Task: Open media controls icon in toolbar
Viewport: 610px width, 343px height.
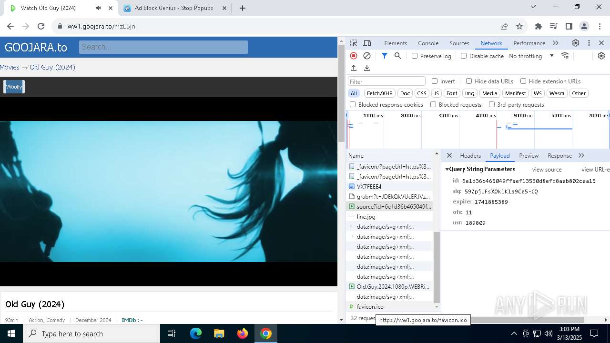Action: tap(553, 26)
